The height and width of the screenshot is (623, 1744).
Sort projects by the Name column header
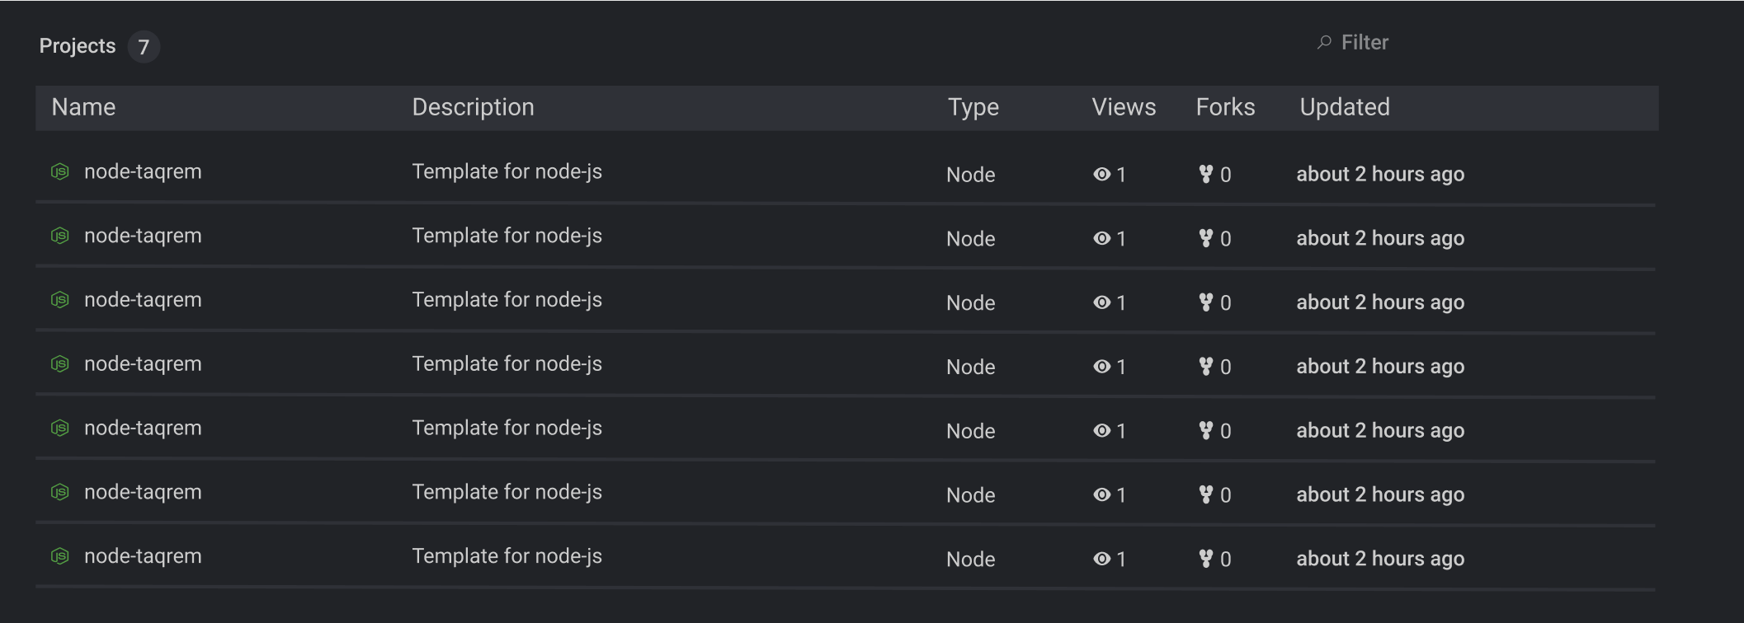coord(83,107)
